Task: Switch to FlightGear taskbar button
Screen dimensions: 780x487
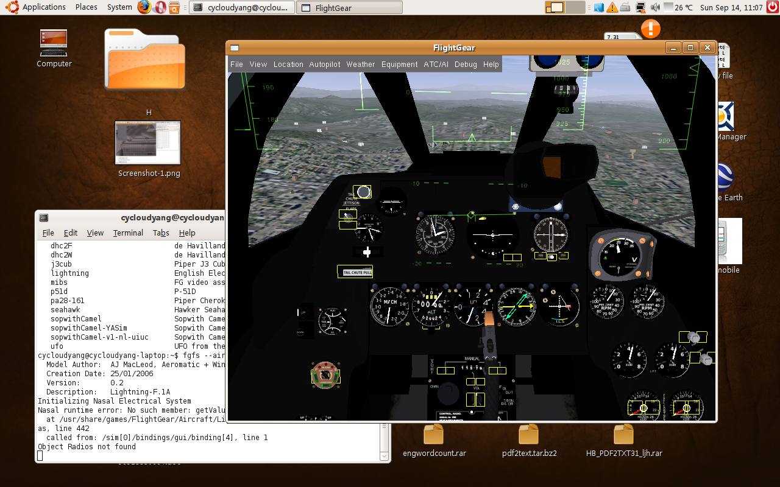Action: 350,7
